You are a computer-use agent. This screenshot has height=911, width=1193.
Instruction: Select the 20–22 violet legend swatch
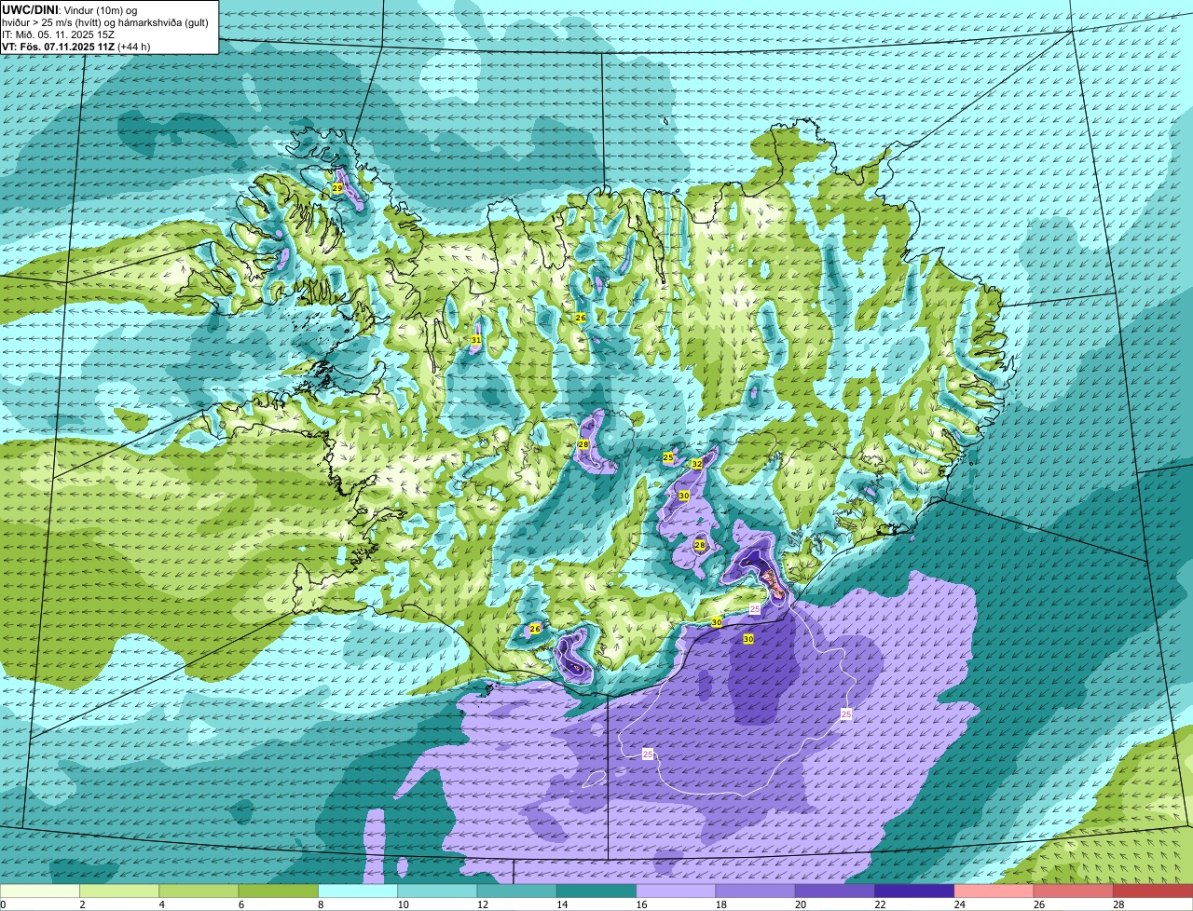[835, 891]
